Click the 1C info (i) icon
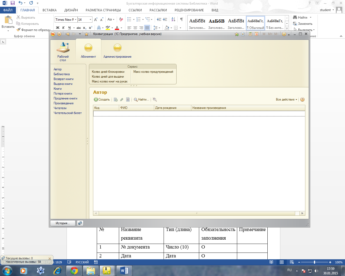Screen dimensions: 345x276 pyautogui.click(x=284, y=34)
